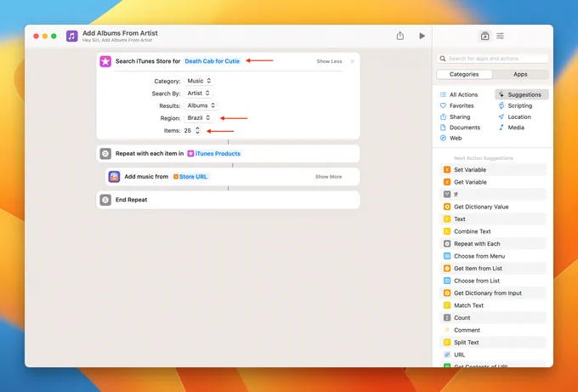578x392 pixels.
Task: Add the Choose from List action
Action: [x=493, y=281]
